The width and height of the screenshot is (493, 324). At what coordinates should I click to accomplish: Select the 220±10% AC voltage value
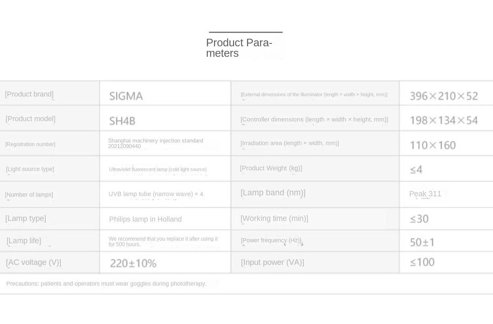point(133,263)
